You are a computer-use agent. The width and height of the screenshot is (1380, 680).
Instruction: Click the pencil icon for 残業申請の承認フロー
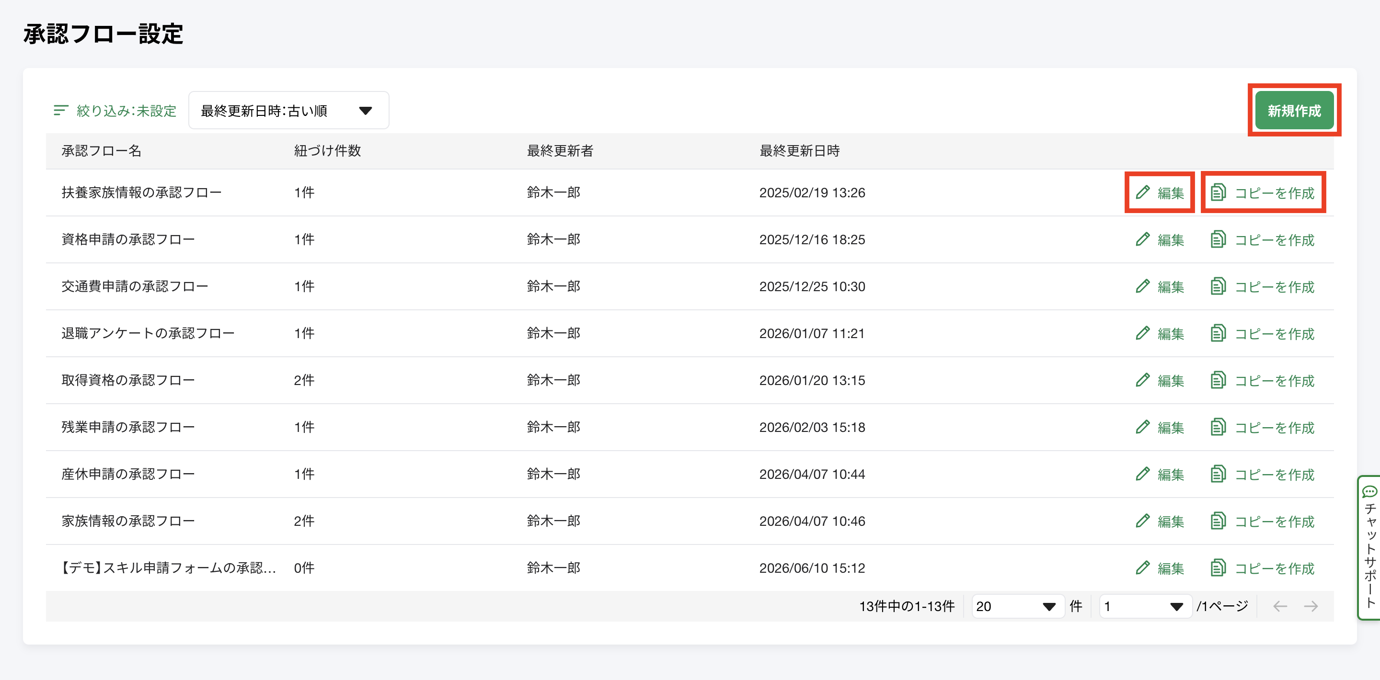tap(1143, 427)
